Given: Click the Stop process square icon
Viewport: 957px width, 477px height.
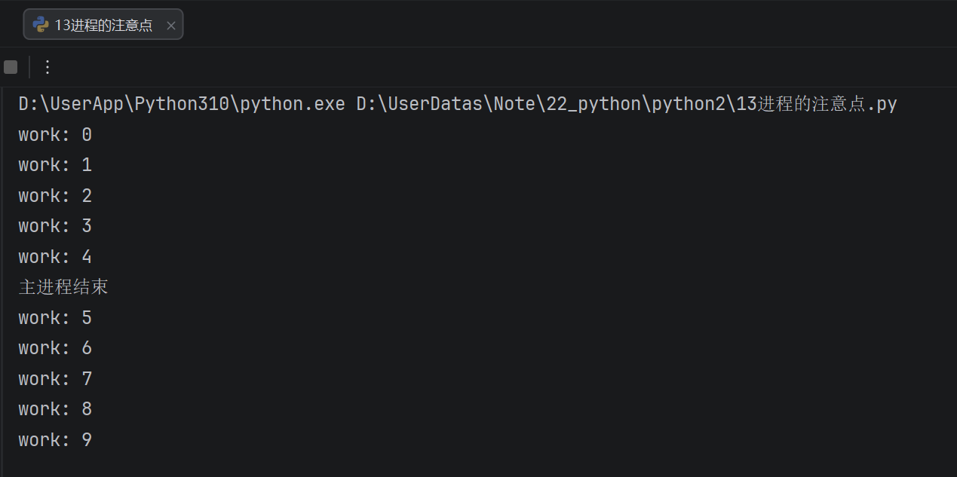Looking at the screenshot, I should click(x=11, y=67).
